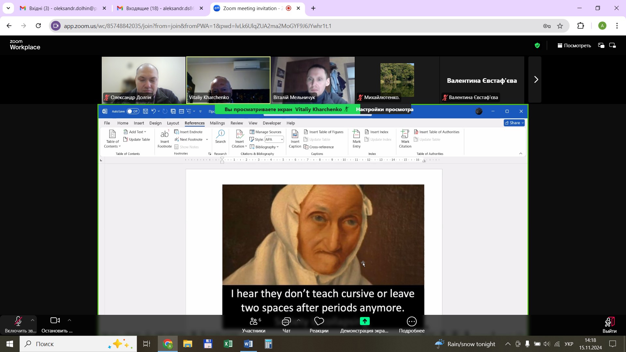Open Excel from the Windows taskbar

pos(228,344)
